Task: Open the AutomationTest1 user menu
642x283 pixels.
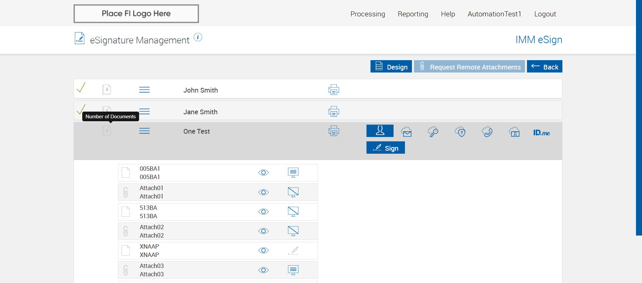Action: [x=495, y=14]
